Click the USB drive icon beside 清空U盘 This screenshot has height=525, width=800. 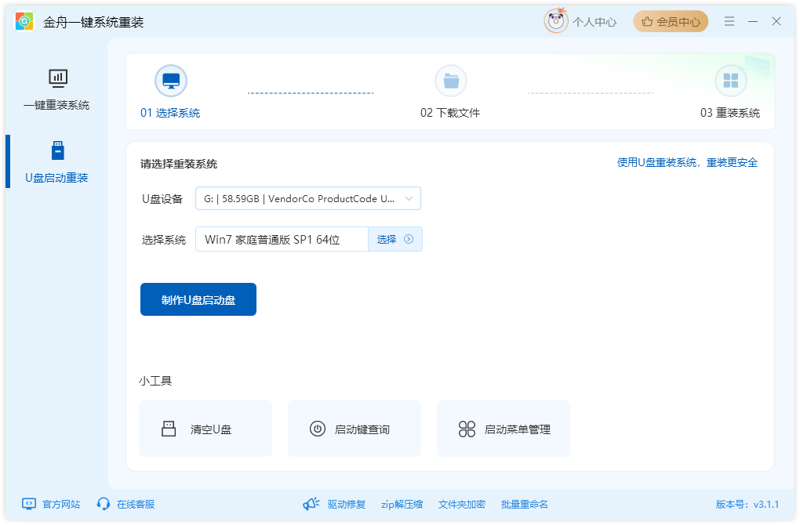click(x=169, y=429)
